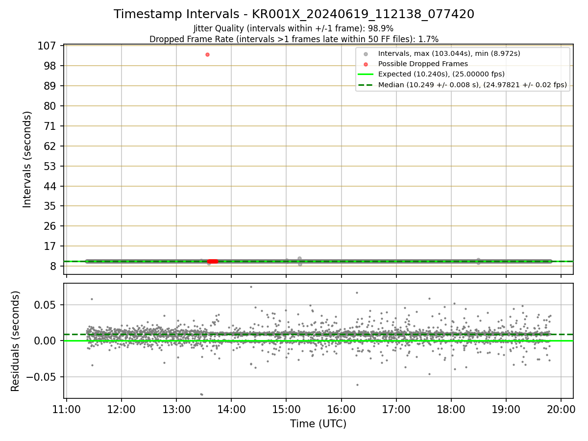Click the "Intervals (seconds)" y-axis label
The height and width of the screenshot is (441, 588).
[x=27, y=159]
